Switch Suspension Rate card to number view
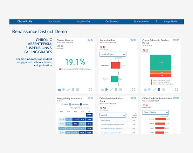 102,90
